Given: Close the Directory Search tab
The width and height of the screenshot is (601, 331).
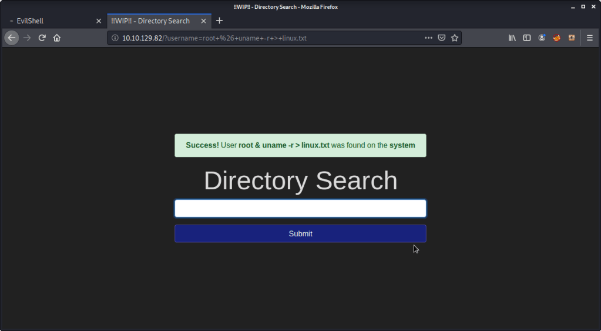Looking at the screenshot, I should (204, 21).
